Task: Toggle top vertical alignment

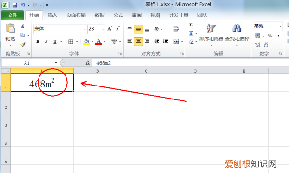Action: coord(130,29)
